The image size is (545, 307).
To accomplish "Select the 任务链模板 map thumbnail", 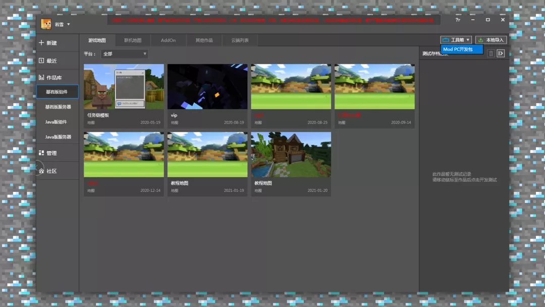I will (x=124, y=86).
